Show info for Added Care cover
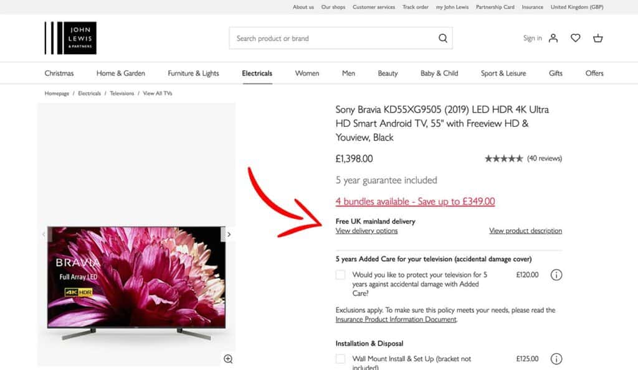Screen dimensions: 638x370 [556, 275]
